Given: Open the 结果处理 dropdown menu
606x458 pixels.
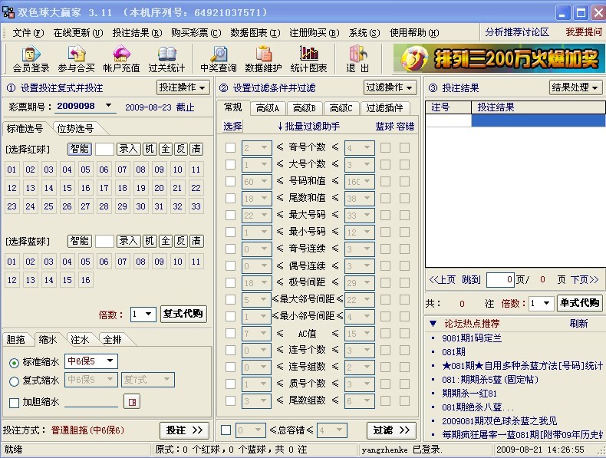Looking at the screenshot, I should (x=576, y=87).
